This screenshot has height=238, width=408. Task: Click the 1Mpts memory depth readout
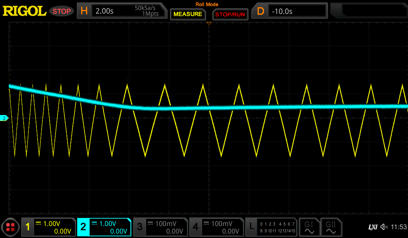pyautogui.click(x=150, y=14)
